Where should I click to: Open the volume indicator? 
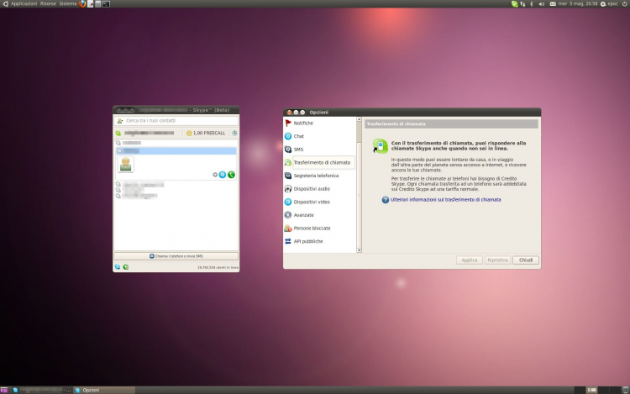541,3
